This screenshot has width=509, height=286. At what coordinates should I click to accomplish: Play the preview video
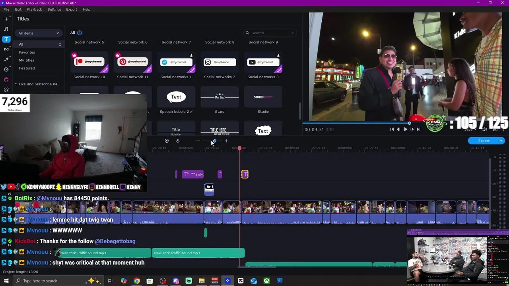(x=405, y=129)
